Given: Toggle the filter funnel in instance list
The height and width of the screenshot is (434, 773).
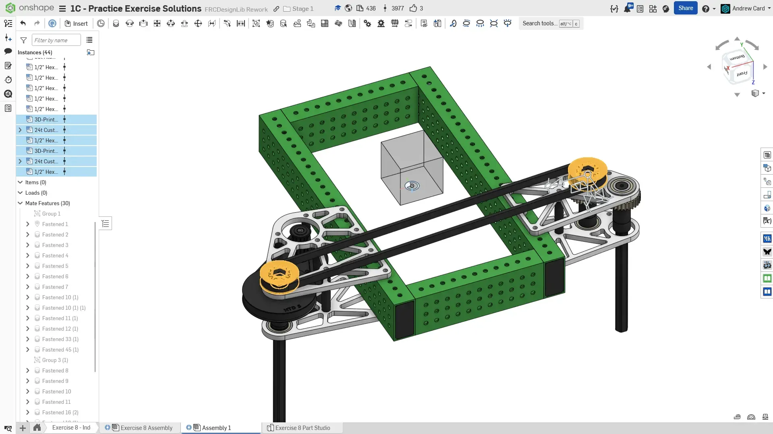Looking at the screenshot, I should click(x=24, y=40).
